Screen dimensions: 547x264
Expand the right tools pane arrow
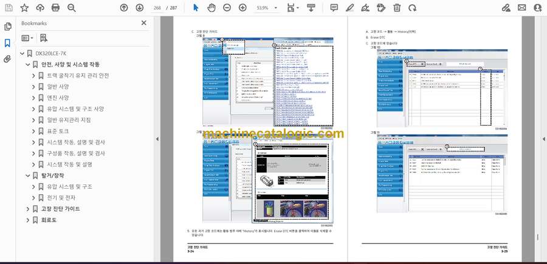[543, 139]
